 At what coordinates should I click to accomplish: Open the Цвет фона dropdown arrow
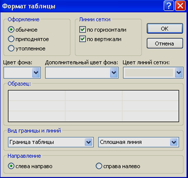coord(36,73)
